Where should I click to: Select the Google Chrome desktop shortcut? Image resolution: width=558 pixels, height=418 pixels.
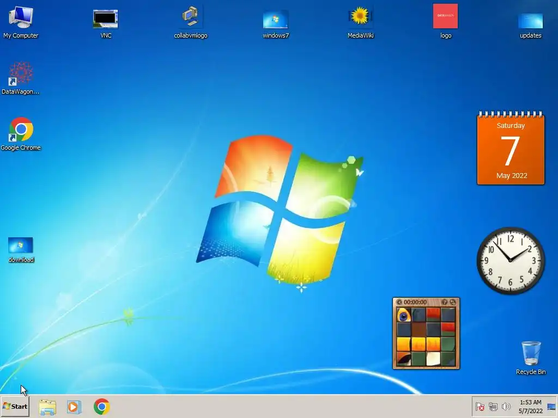click(21, 134)
